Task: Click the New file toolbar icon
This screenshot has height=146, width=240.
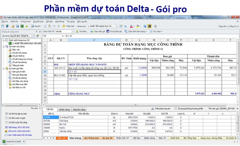Action: click(x=3, y=26)
